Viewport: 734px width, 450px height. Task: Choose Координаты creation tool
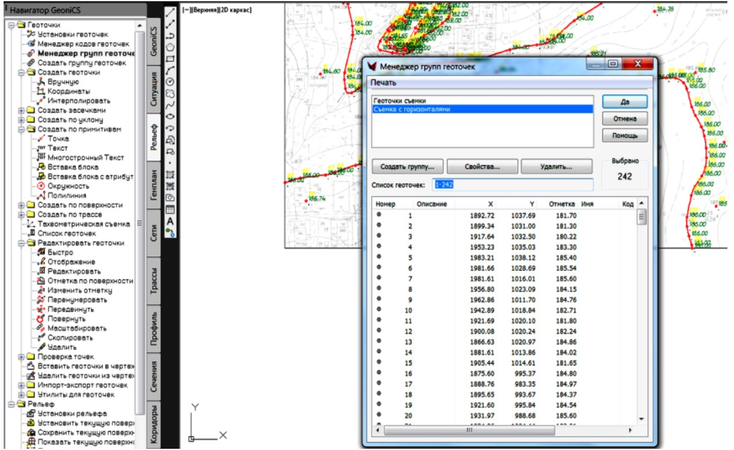[68, 91]
